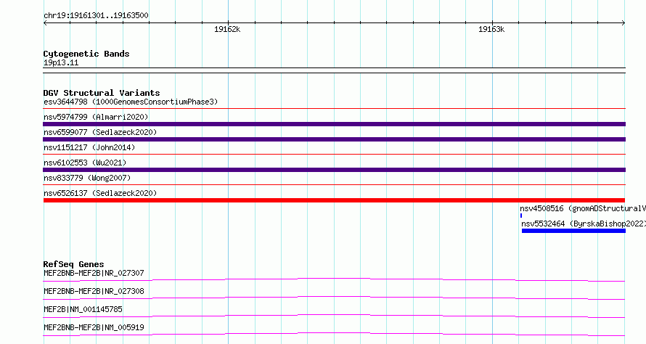Click the magenta line under NR_027308
Screen dimensions: 646x344
(334, 298)
